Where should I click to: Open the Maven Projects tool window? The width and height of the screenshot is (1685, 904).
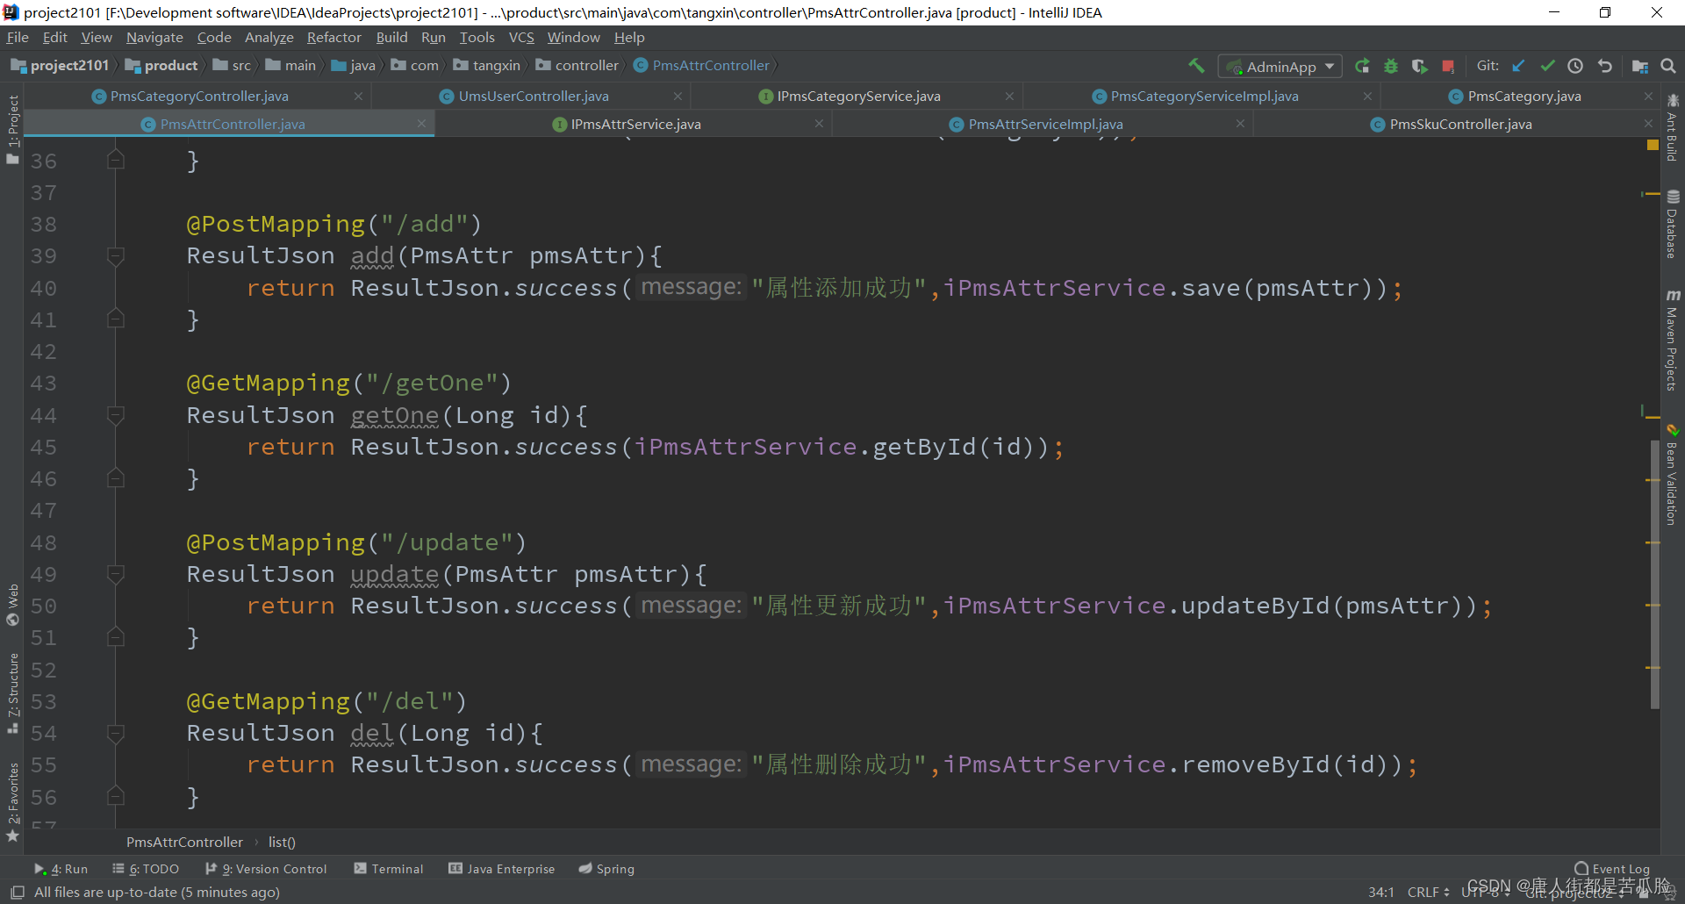click(x=1673, y=340)
